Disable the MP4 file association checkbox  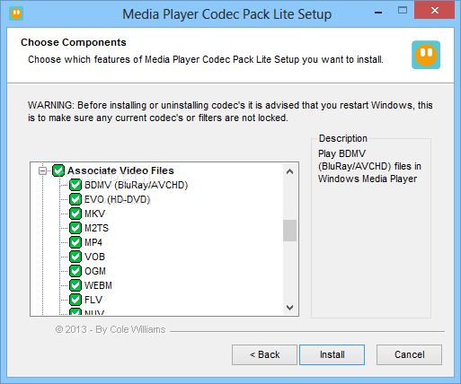(75, 242)
